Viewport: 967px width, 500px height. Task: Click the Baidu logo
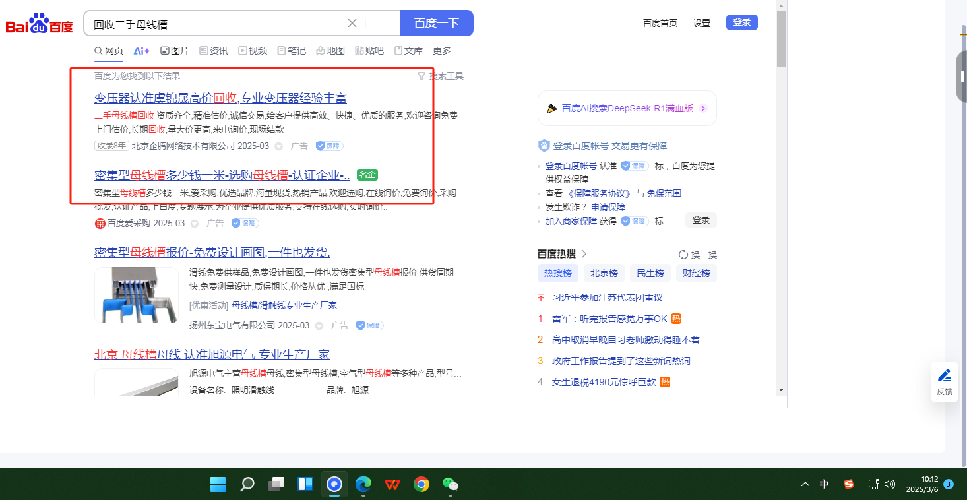point(40,24)
